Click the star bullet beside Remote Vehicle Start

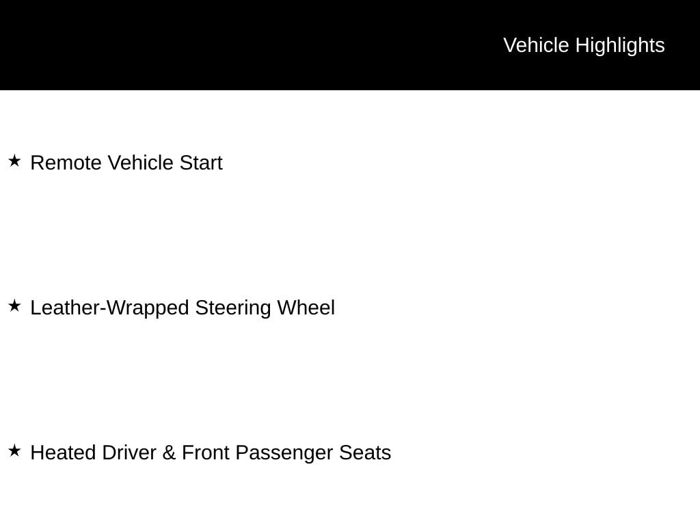point(14,161)
